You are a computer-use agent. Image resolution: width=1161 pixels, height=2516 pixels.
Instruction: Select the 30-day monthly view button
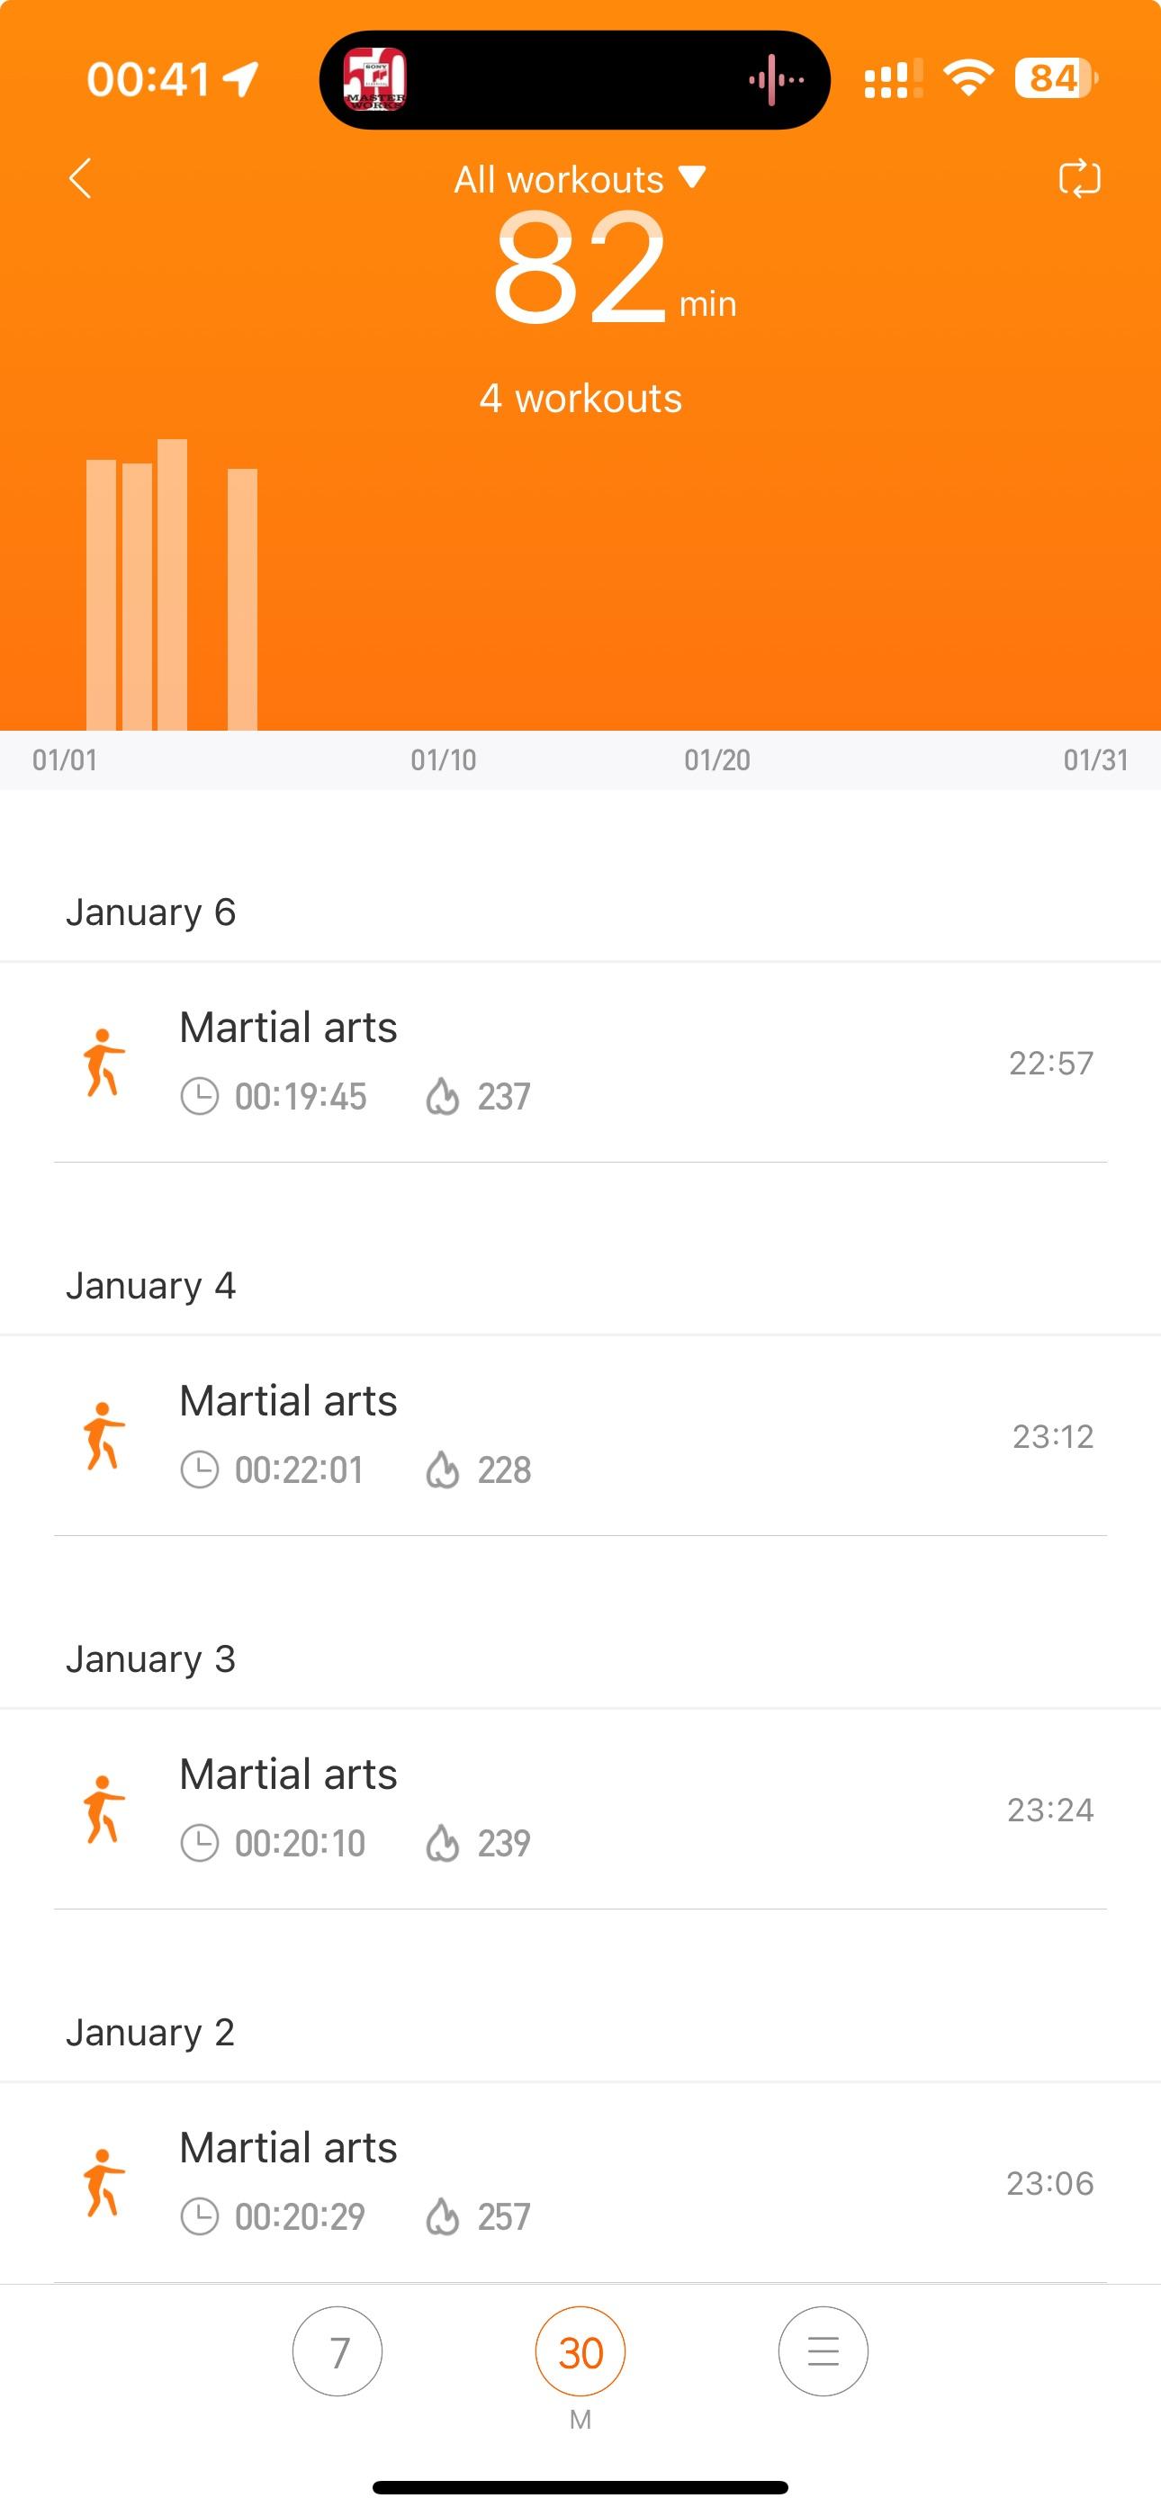[x=580, y=2351]
